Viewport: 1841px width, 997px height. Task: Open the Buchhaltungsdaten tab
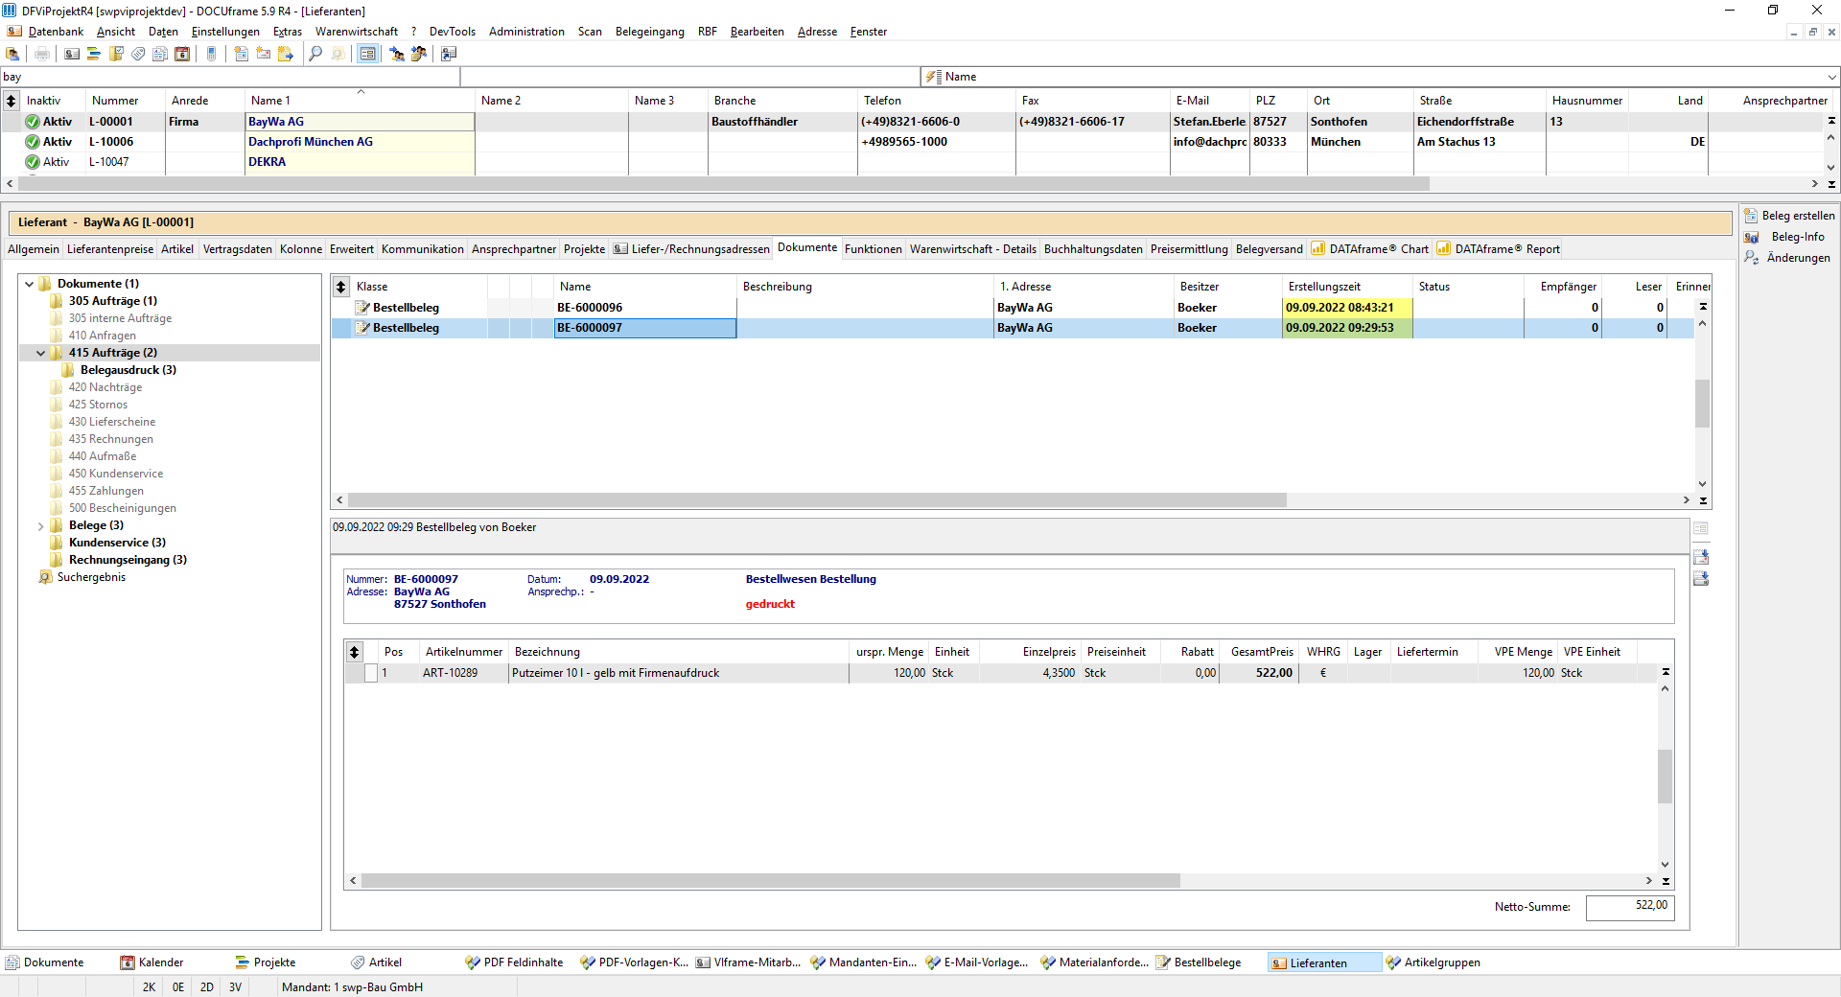tap(1093, 249)
